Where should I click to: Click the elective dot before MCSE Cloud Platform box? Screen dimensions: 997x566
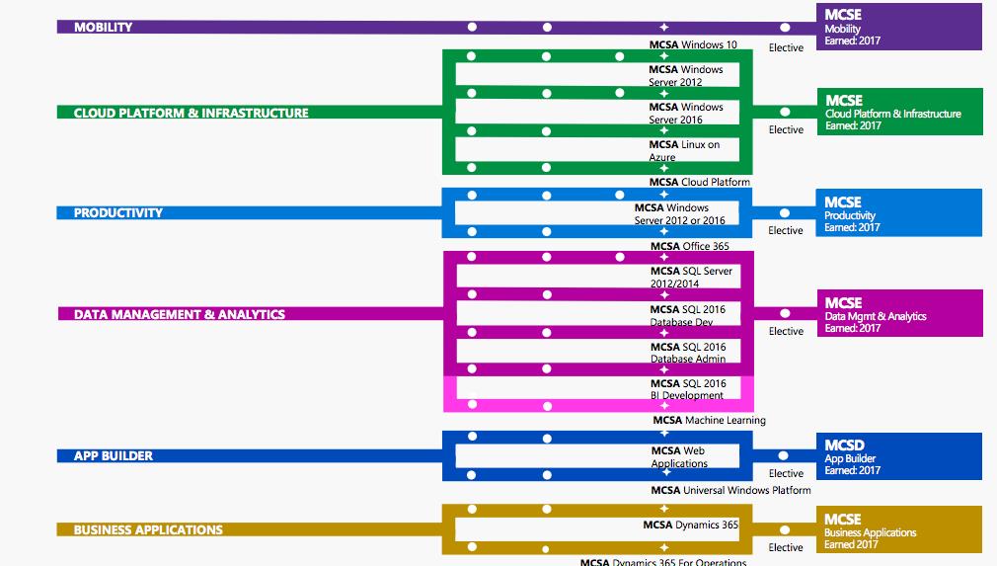click(x=786, y=112)
